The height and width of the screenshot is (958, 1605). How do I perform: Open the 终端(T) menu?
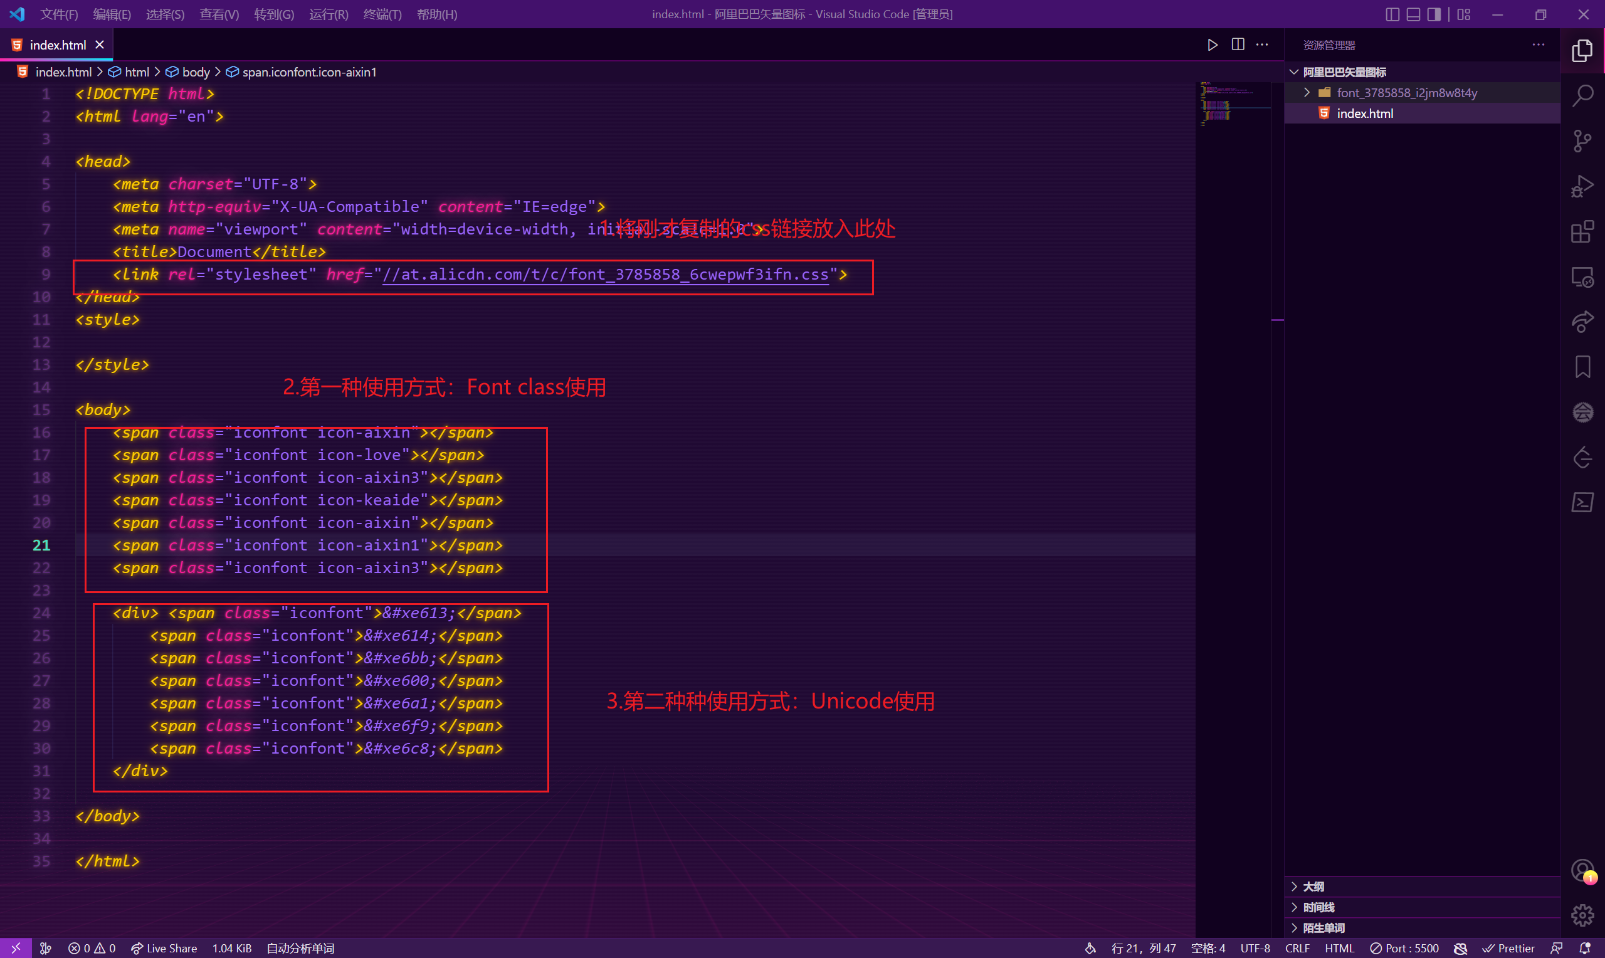(382, 14)
